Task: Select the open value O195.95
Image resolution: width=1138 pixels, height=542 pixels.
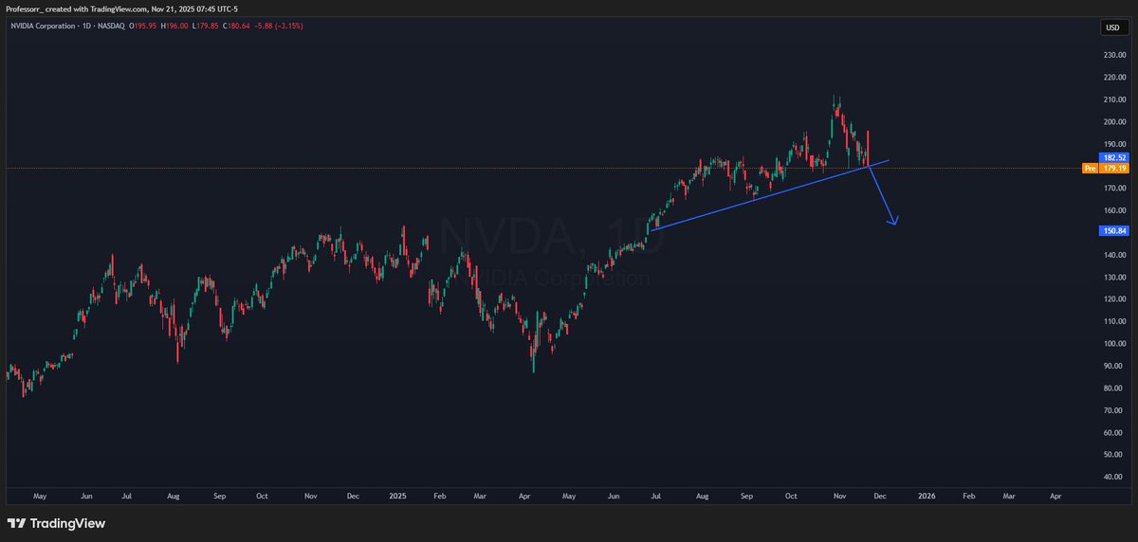Action: pyautogui.click(x=143, y=26)
